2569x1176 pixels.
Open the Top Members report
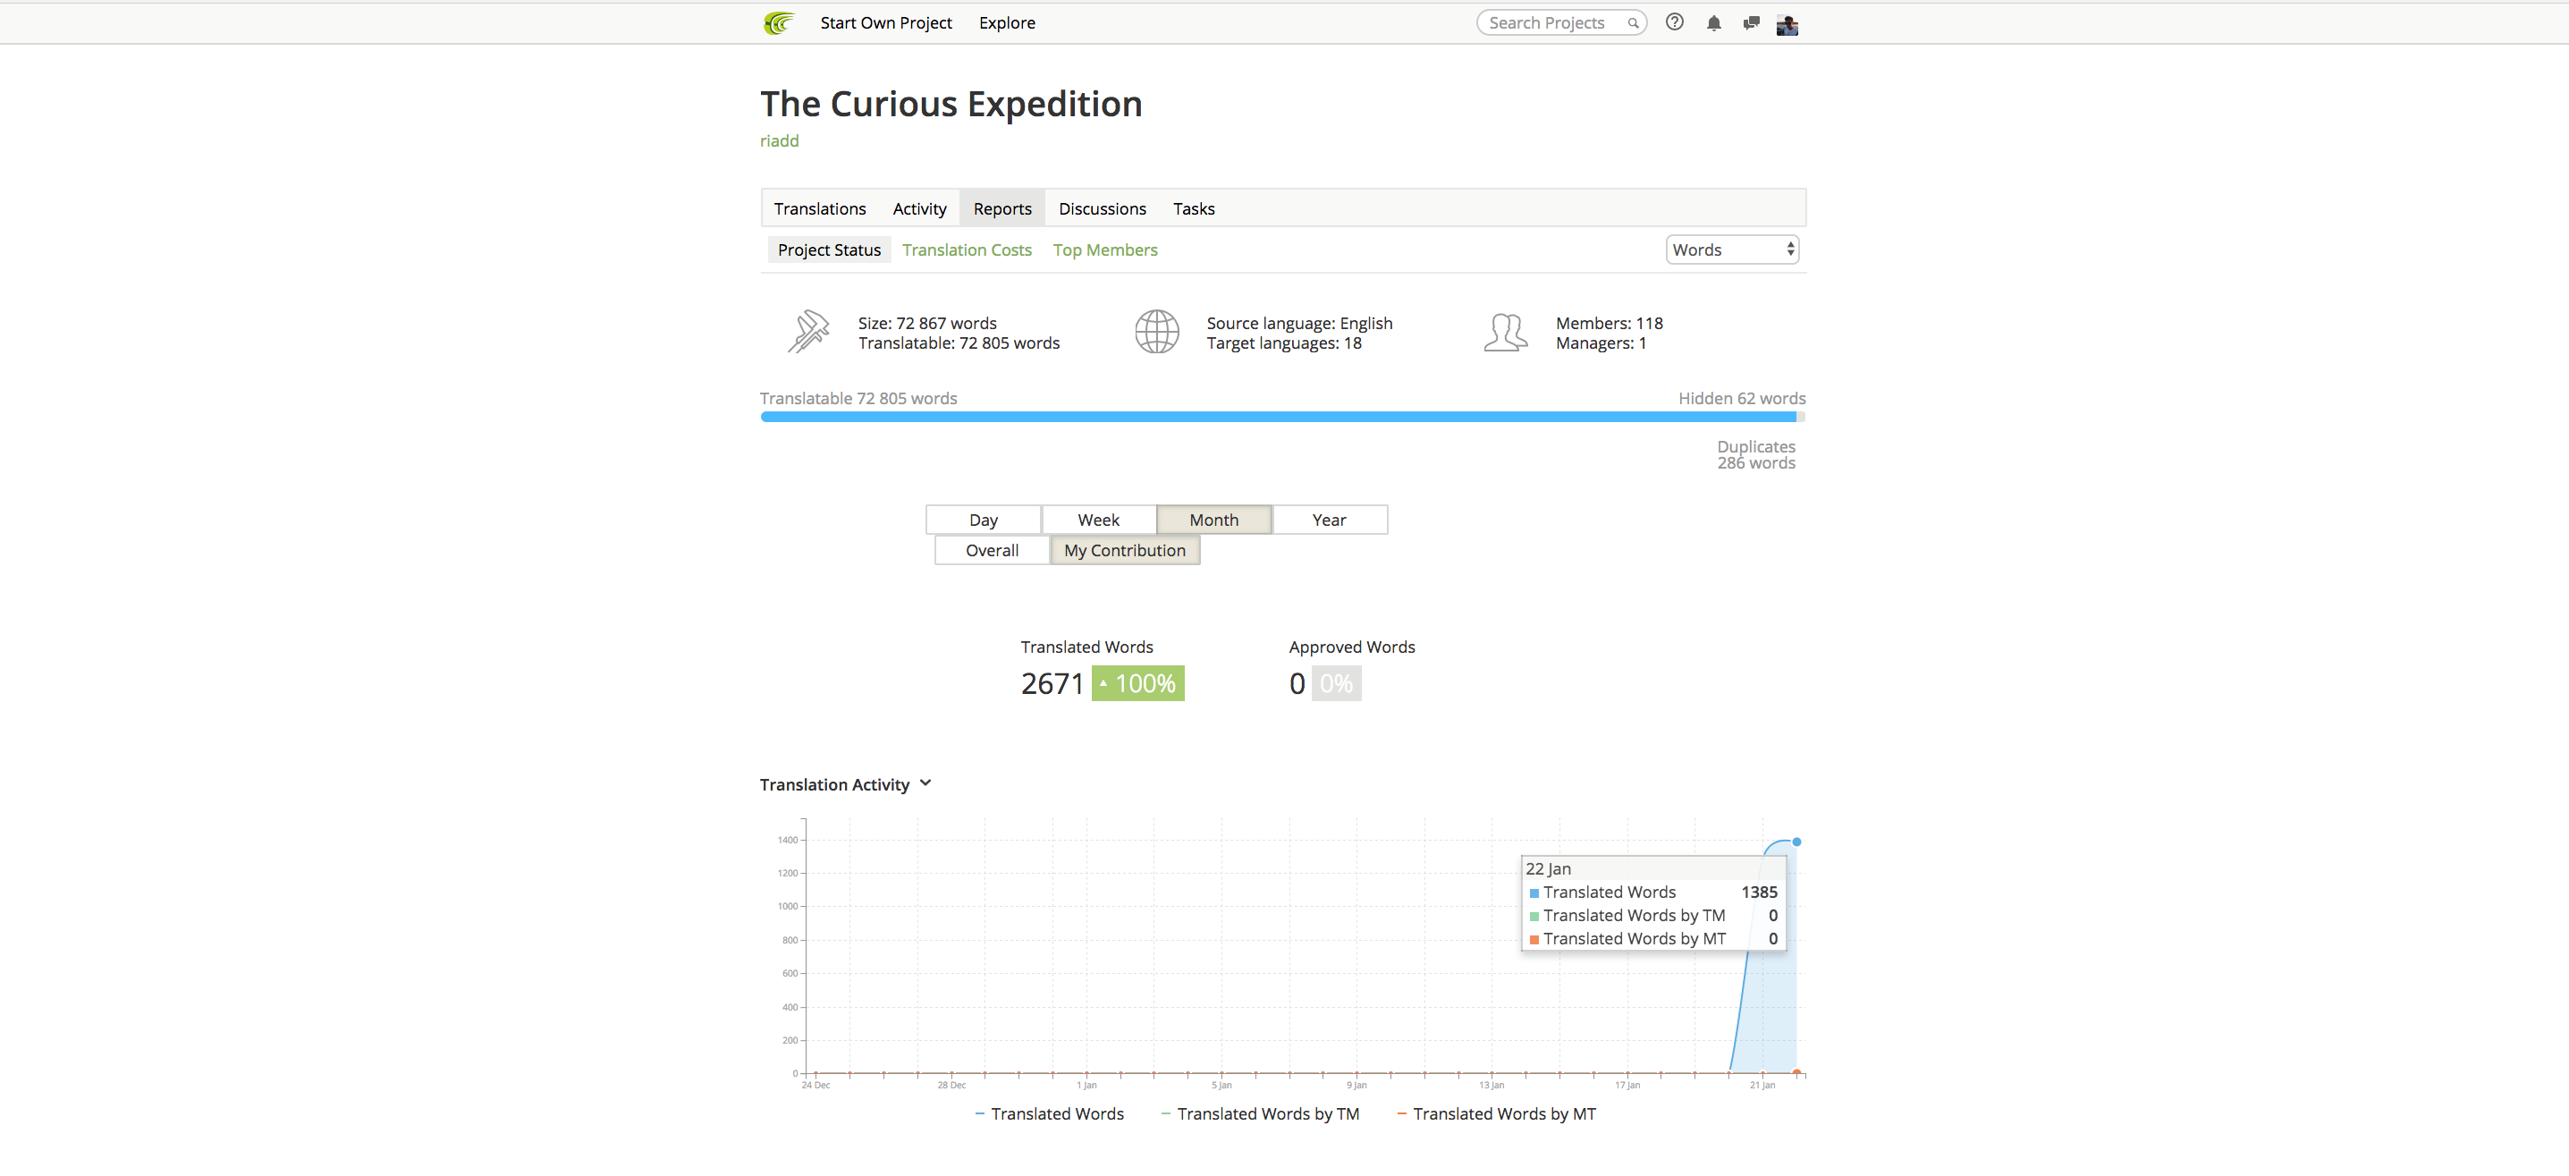(1105, 250)
